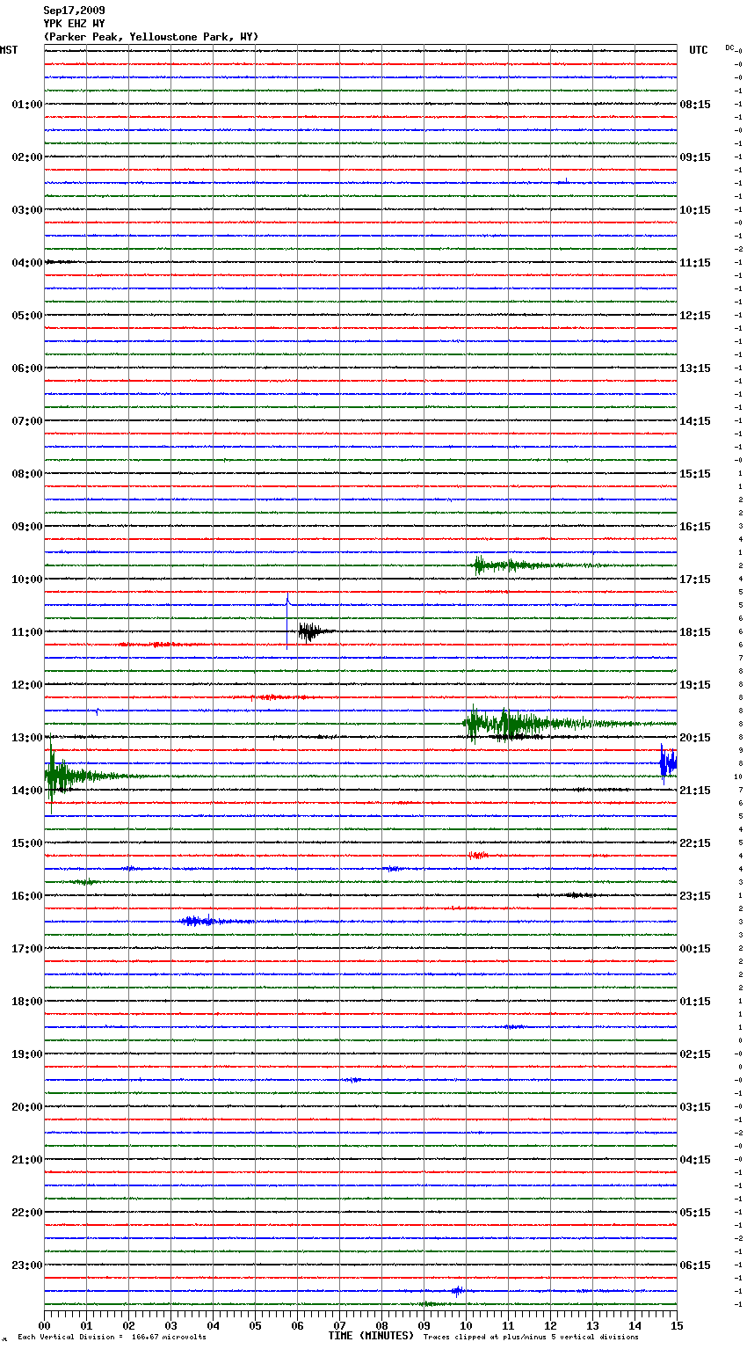The image size is (747, 1349).
Task: Click the 06:15 UTC time label
Action: coord(695,1265)
